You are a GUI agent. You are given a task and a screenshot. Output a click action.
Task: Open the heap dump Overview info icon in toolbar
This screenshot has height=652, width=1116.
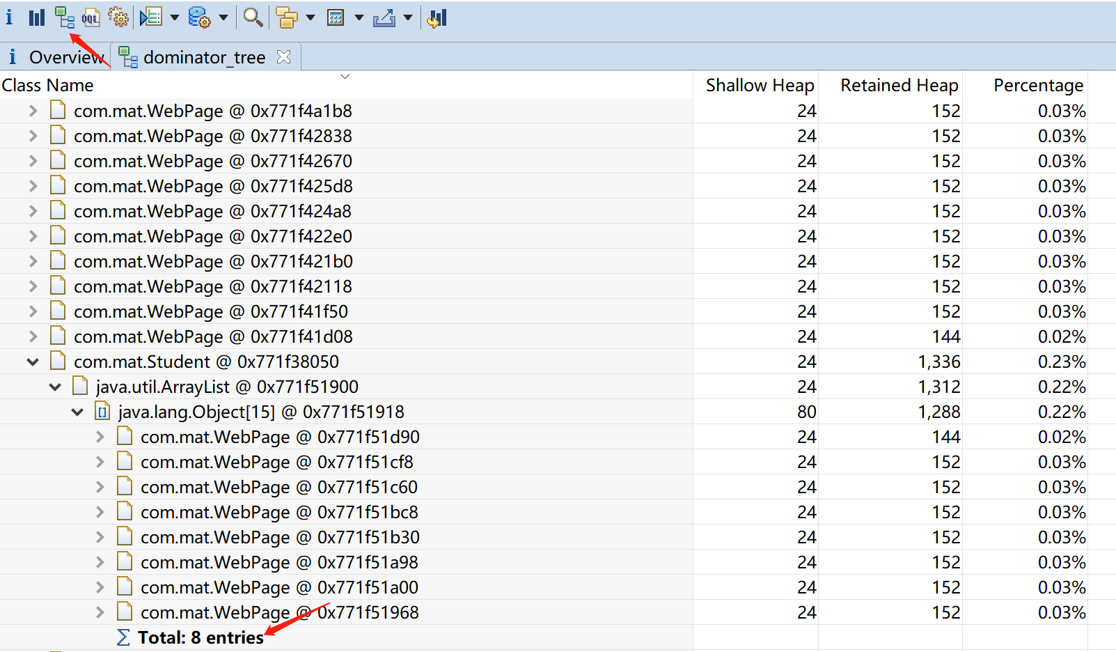(x=9, y=17)
